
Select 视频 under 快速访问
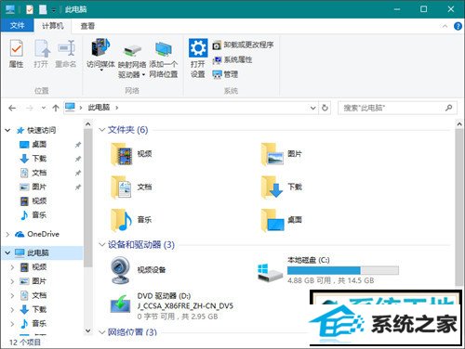(39, 201)
